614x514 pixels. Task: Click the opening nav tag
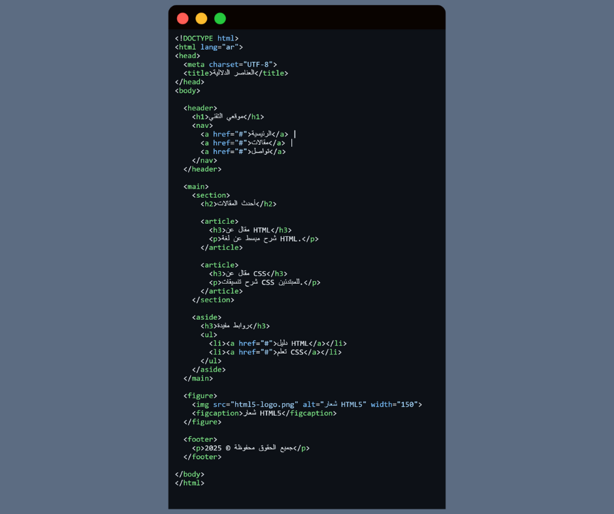[202, 125]
